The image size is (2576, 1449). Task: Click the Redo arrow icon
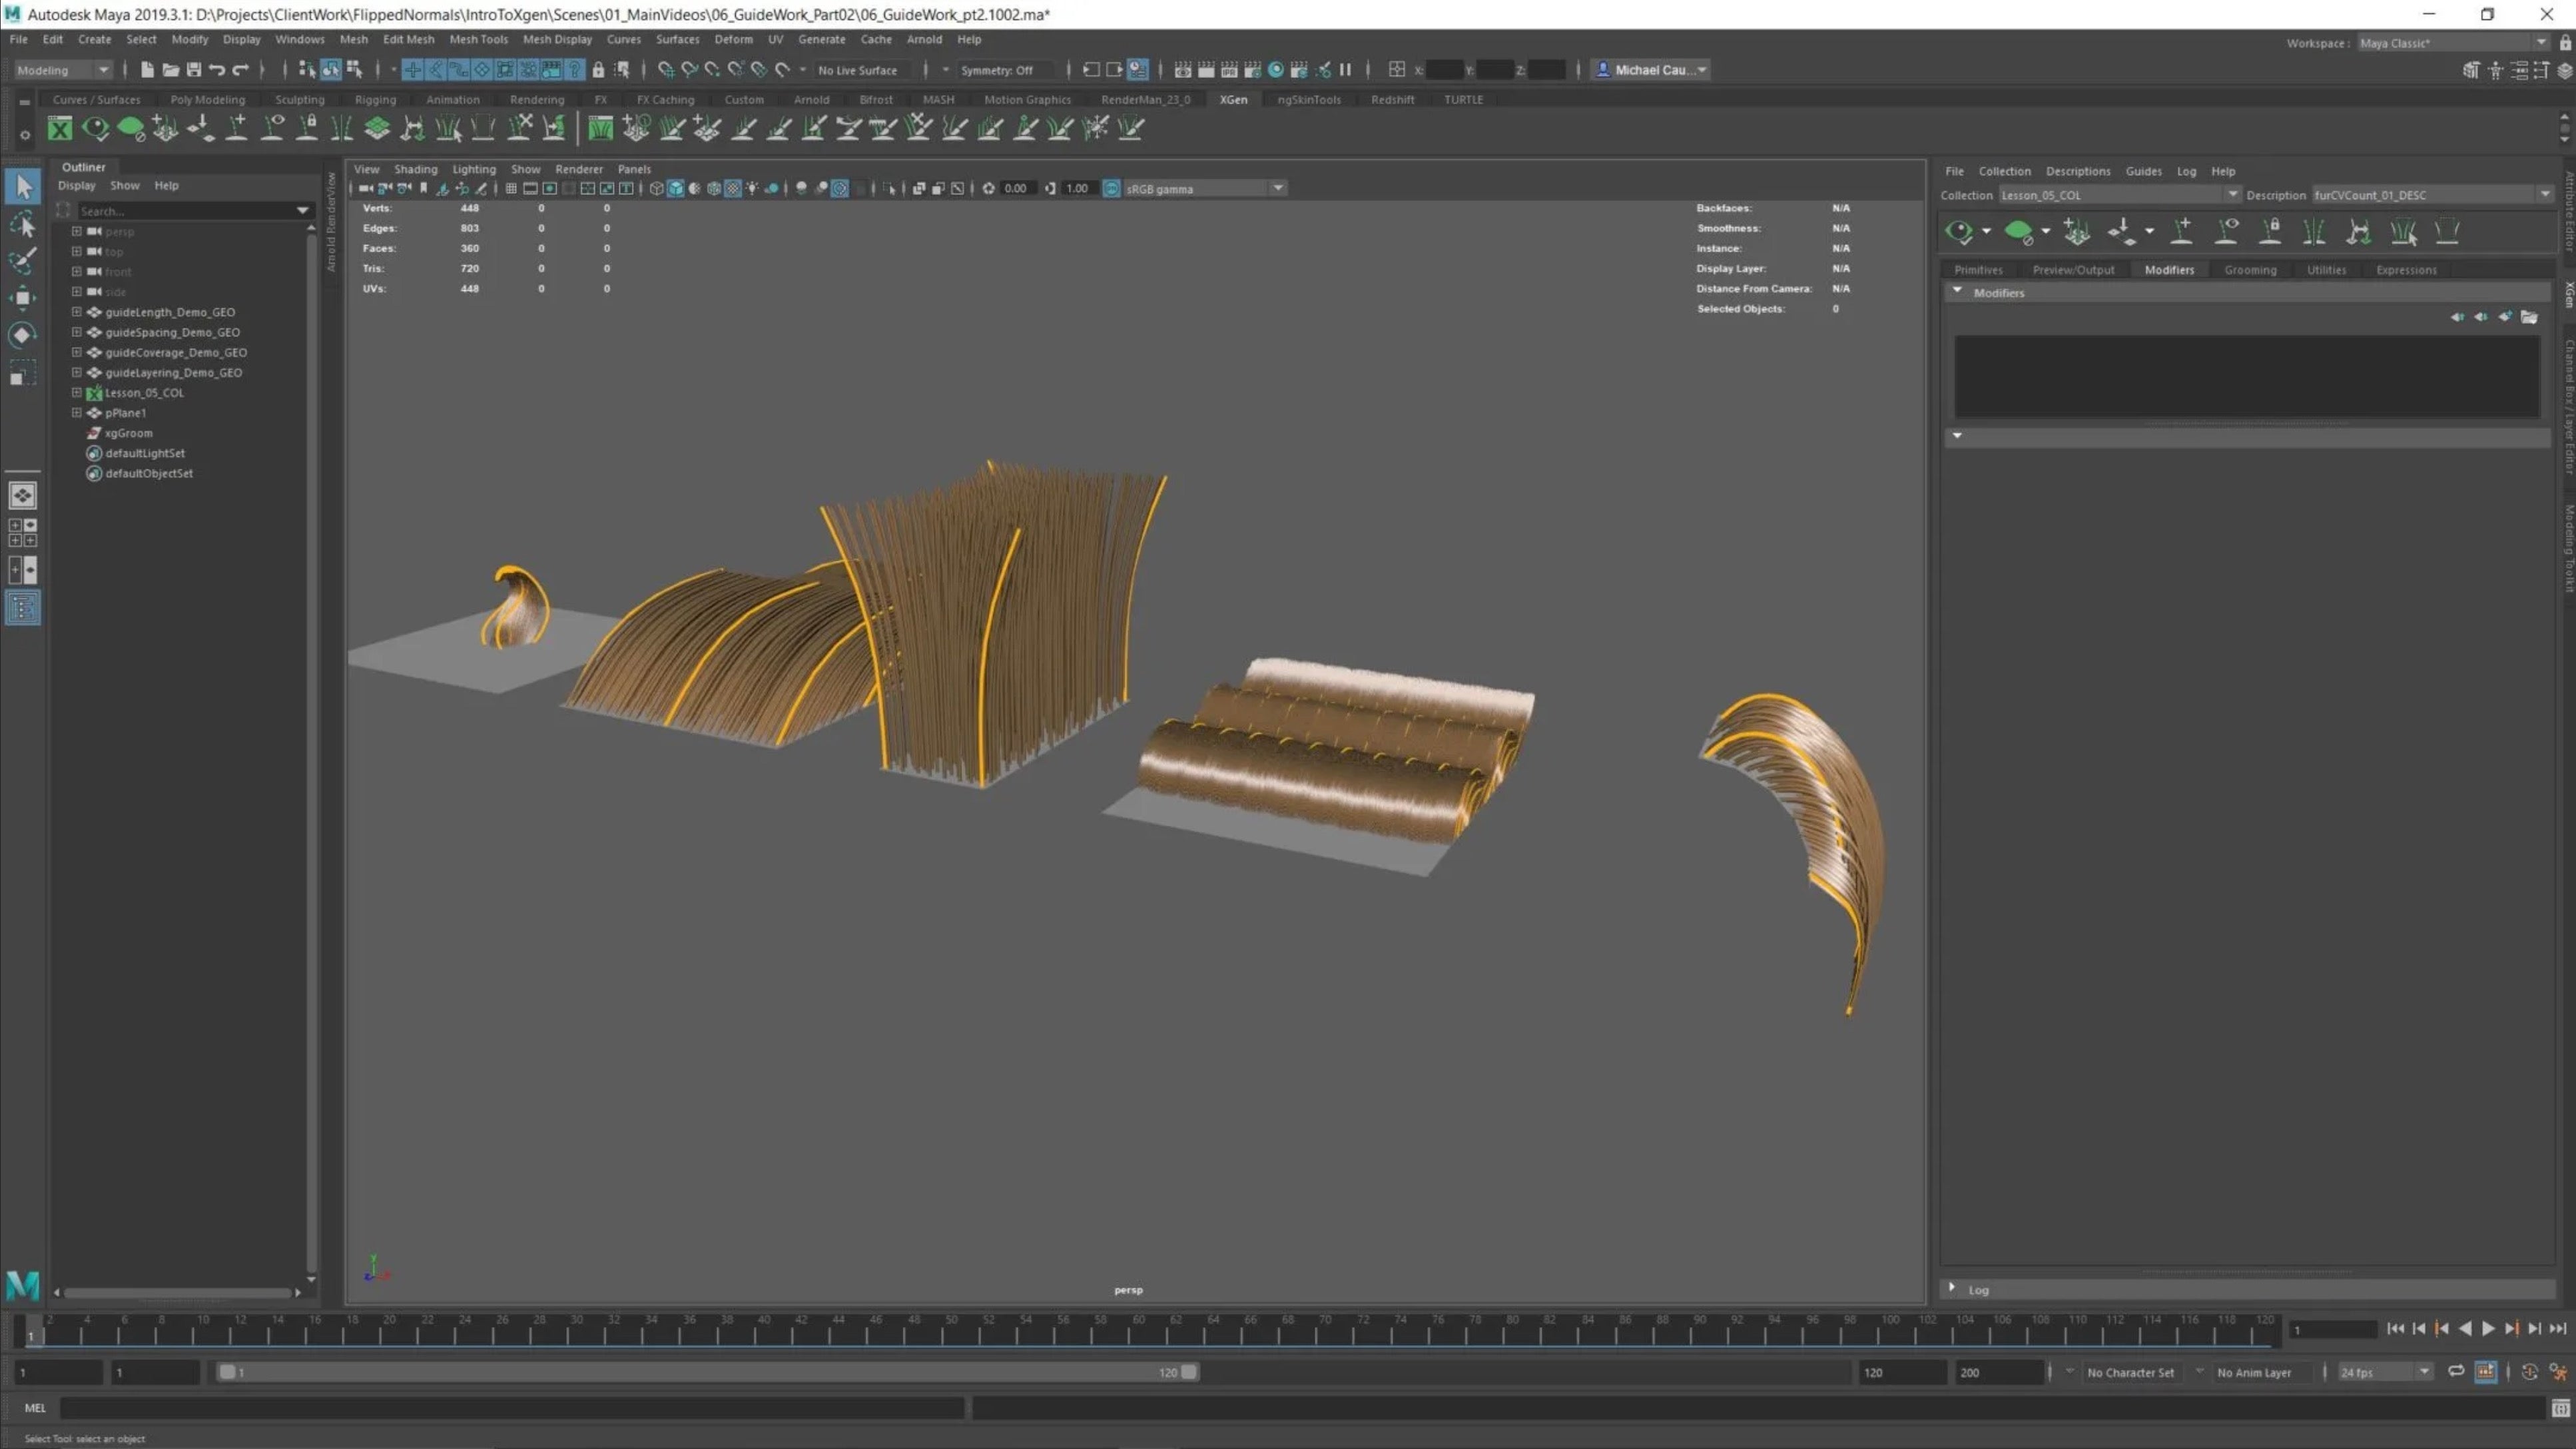[x=240, y=69]
